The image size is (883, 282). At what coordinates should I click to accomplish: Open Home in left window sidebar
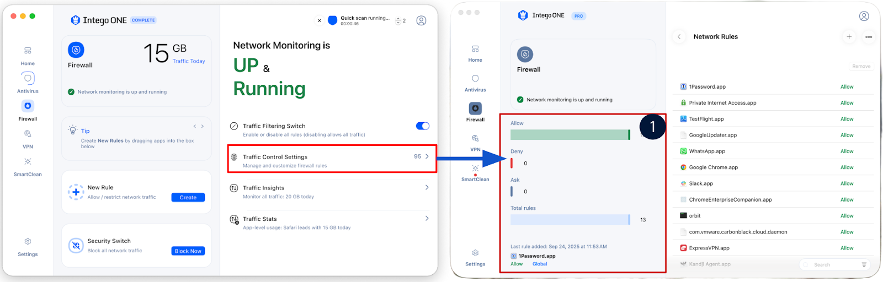coord(28,56)
